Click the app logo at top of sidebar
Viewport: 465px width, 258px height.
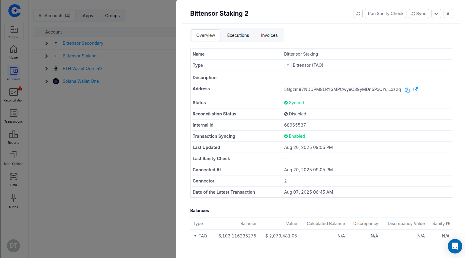14,11
